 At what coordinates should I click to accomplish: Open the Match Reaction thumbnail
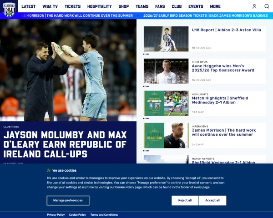tap(166, 135)
